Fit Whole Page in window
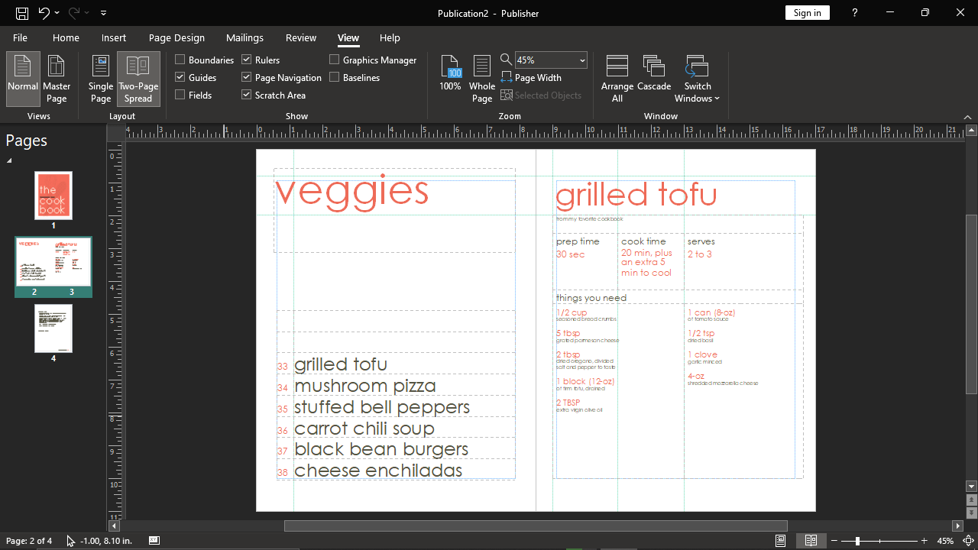Image resolution: width=978 pixels, height=550 pixels. [x=482, y=79]
